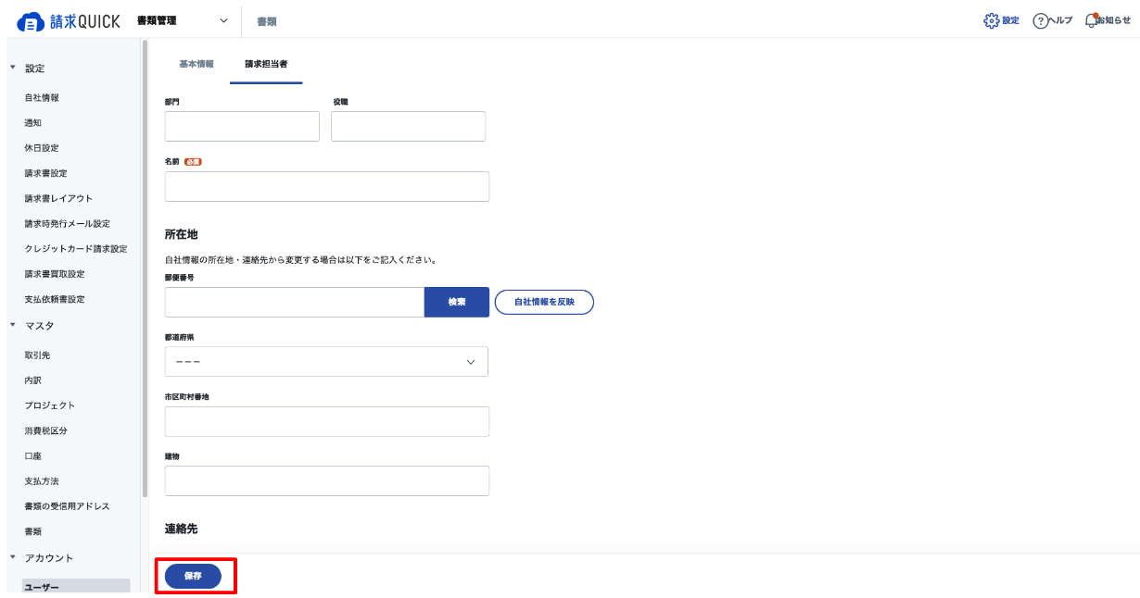Viewport: 1140px width, 598px height.
Task: Click the sidebar vertical scrollbar
Action: (145, 278)
